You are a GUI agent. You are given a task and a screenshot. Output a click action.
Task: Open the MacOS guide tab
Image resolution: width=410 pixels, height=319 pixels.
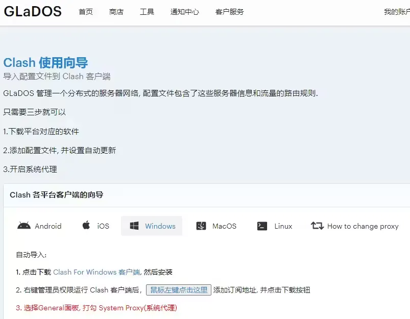[224, 226]
